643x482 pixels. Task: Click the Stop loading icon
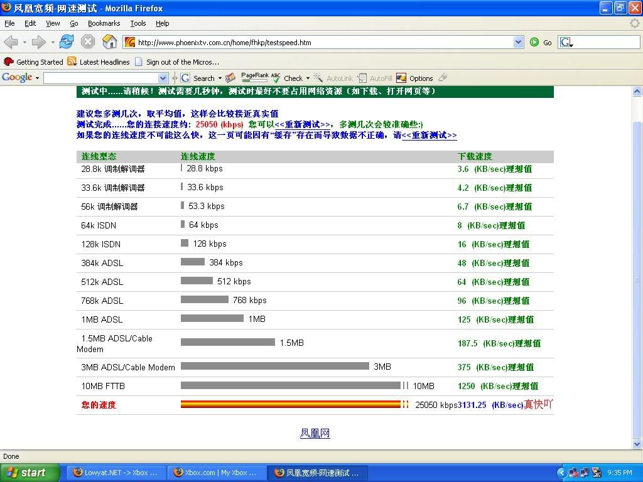(88, 42)
